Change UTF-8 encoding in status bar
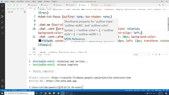Screen dimensions: 169x95 (x=144, y=90)
